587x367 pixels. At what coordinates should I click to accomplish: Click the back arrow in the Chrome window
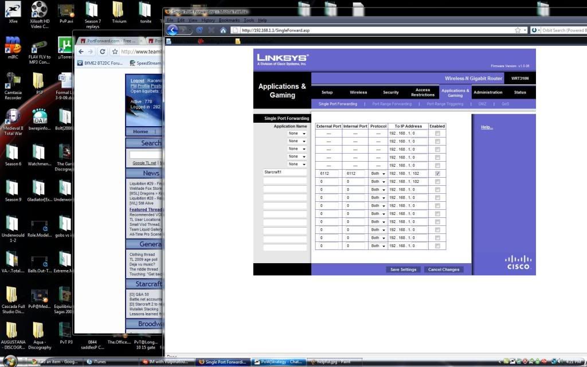tap(81, 52)
